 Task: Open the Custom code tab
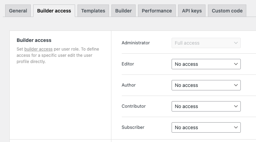click(x=227, y=11)
